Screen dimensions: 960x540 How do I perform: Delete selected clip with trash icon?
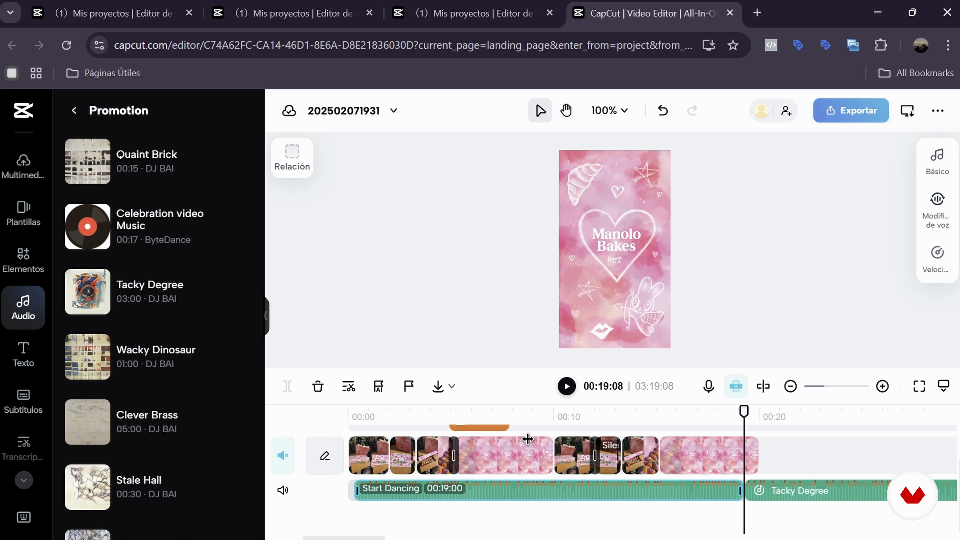[318, 386]
